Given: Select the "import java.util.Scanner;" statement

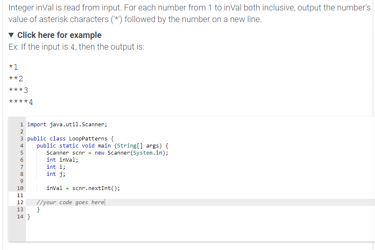Looking at the screenshot, I should (67, 124).
